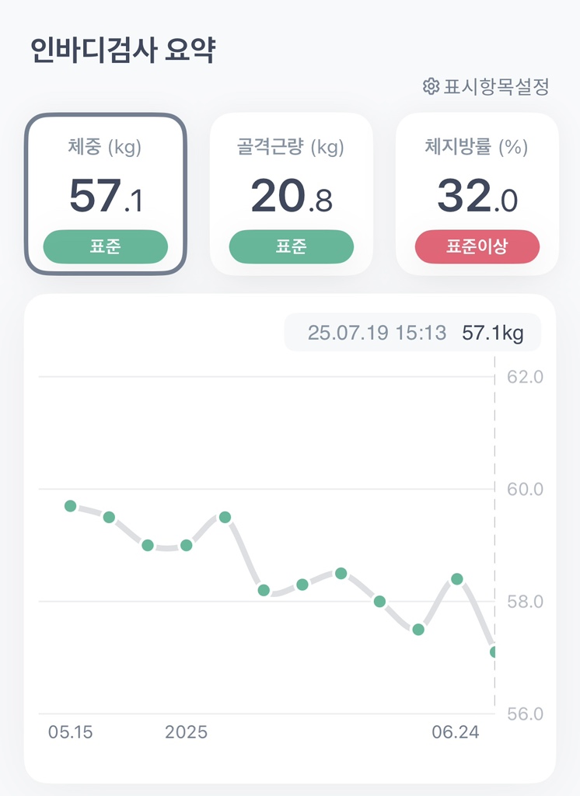Open the 표시항목설정 display settings link
Image resolution: width=580 pixels, height=796 pixels.
click(x=496, y=86)
